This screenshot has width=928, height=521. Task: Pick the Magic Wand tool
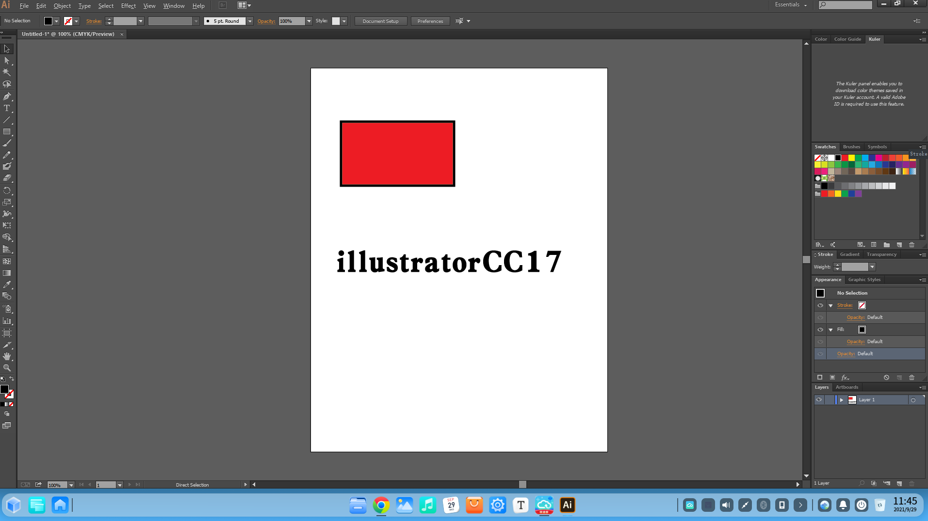(x=7, y=72)
